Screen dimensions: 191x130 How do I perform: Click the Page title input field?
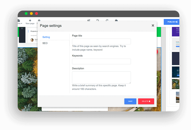click(101, 41)
